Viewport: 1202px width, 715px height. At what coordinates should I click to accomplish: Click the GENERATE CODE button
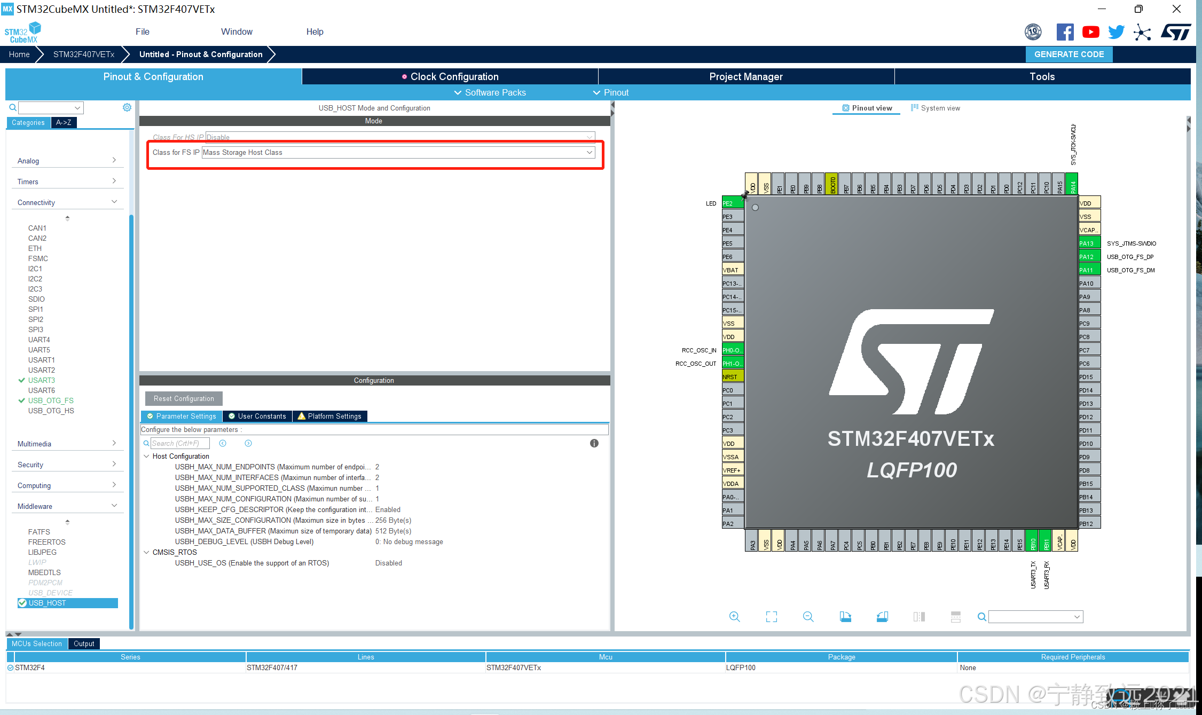click(1069, 54)
